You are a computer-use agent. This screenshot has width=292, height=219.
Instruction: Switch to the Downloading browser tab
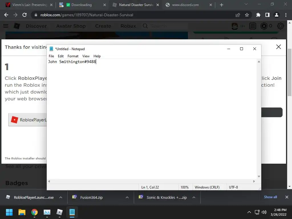pos(82,5)
